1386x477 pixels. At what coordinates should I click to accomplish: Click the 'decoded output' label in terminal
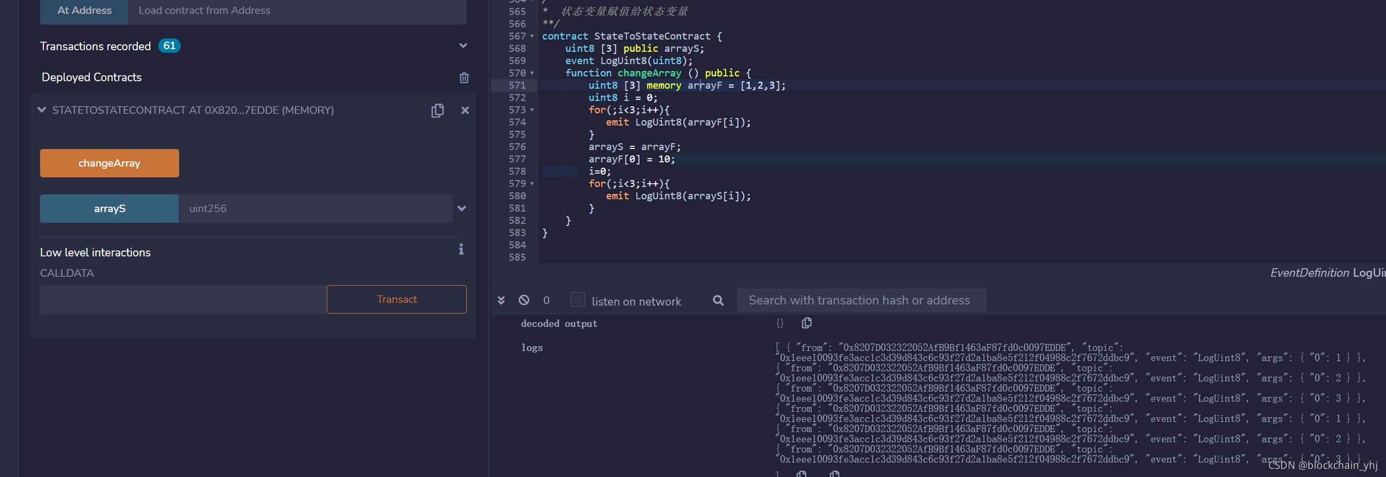tap(558, 324)
